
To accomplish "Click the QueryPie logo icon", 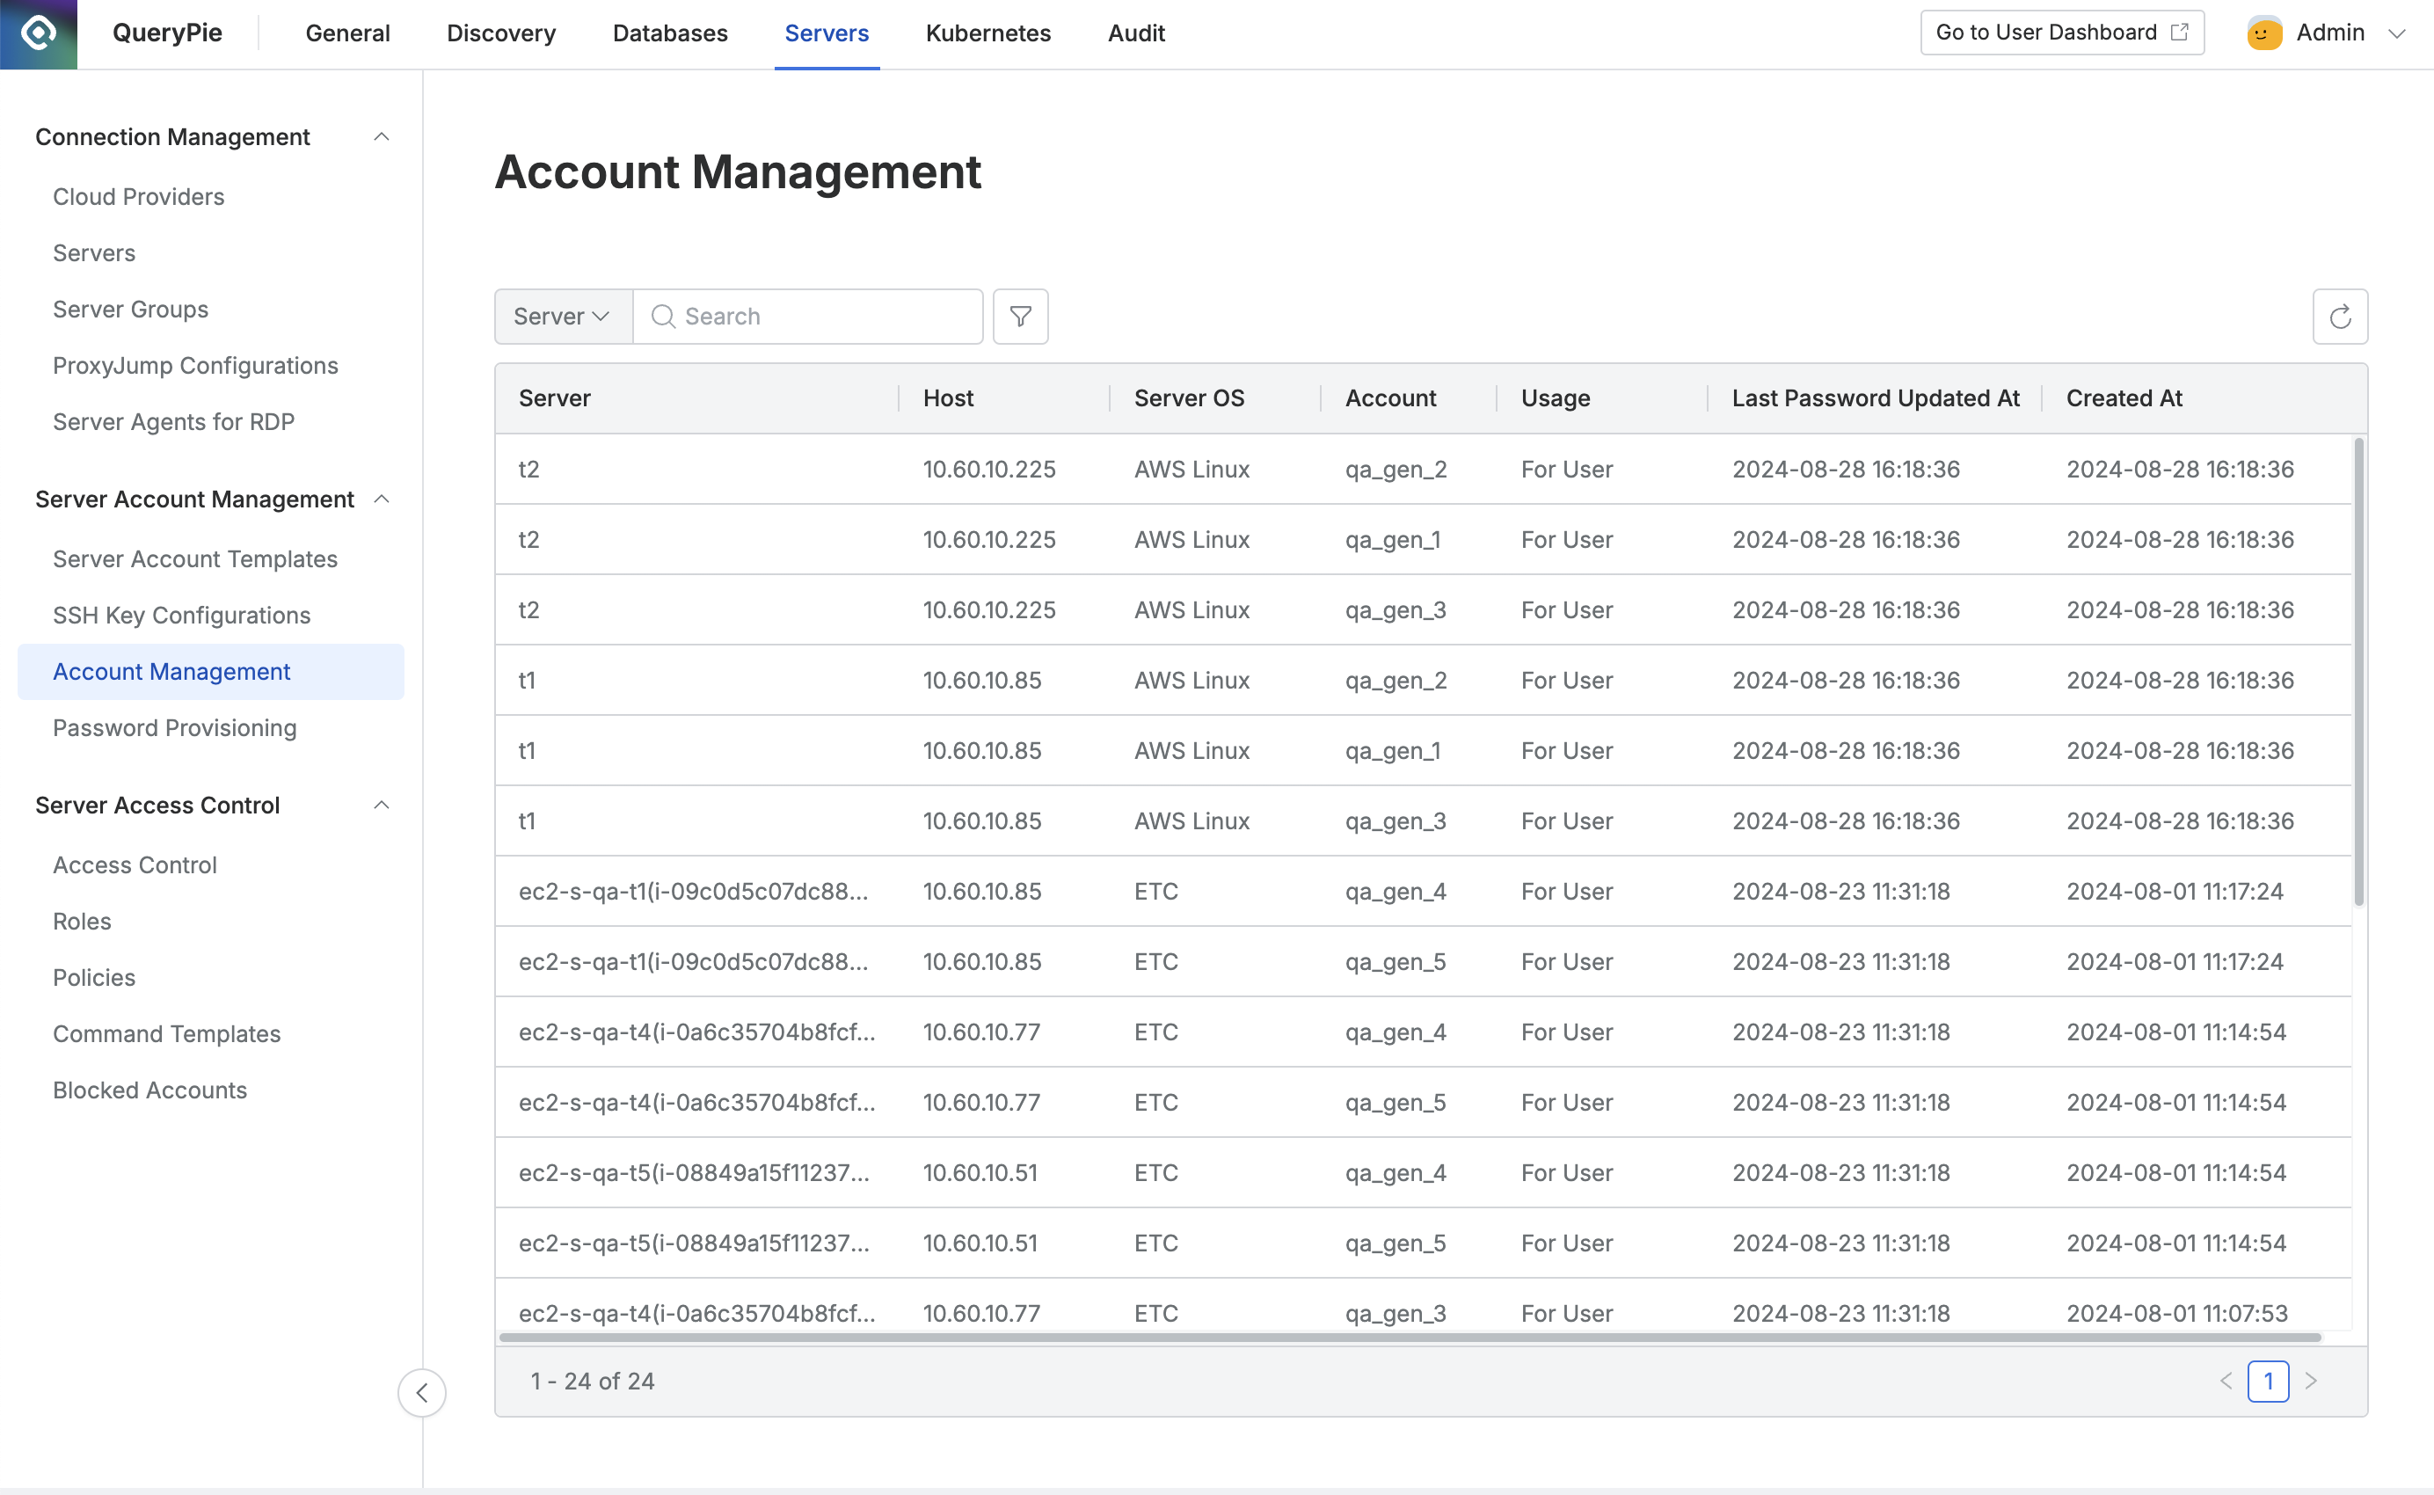I will tap(38, 33).
